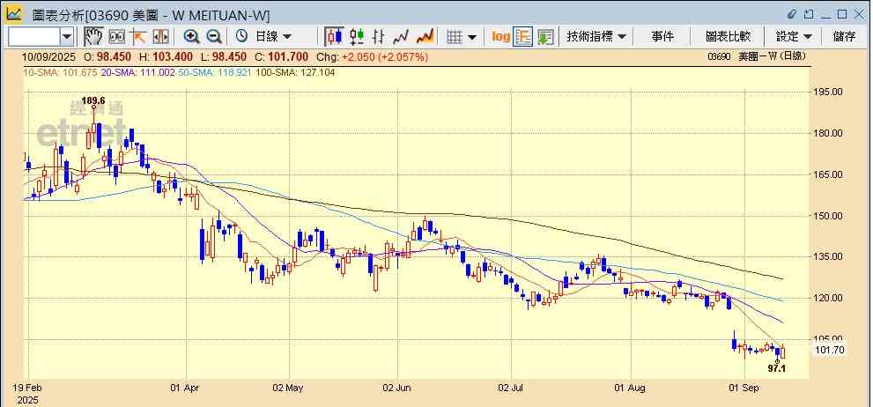
Task: Select the hand pan tool
Action: point(93,37)
